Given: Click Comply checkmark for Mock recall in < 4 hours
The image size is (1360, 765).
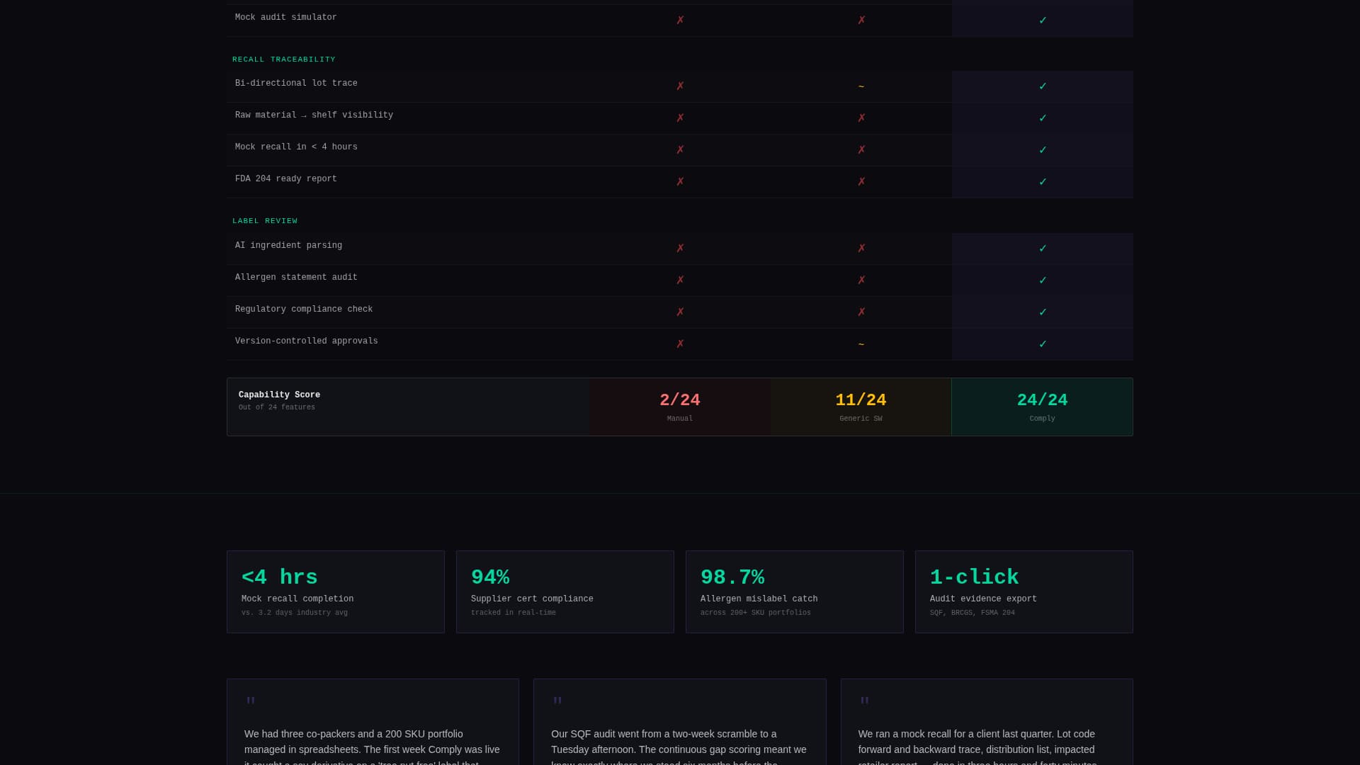Looking at the screenshot, I should click(1043, 150).
